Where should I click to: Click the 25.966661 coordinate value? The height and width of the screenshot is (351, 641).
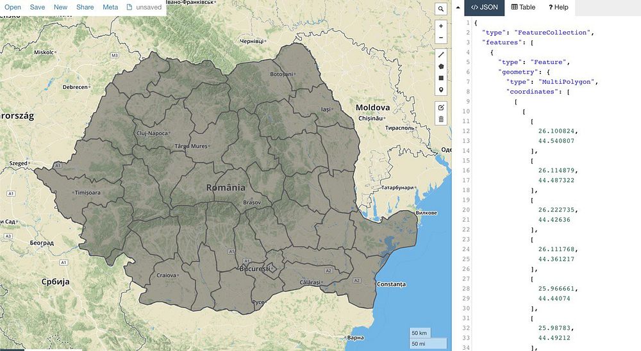tap(556, 288)
